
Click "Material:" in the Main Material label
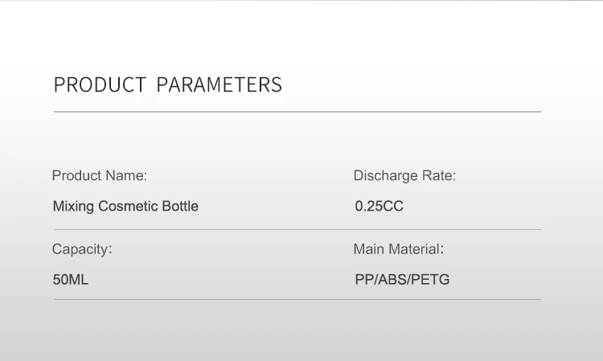point(417,249)
